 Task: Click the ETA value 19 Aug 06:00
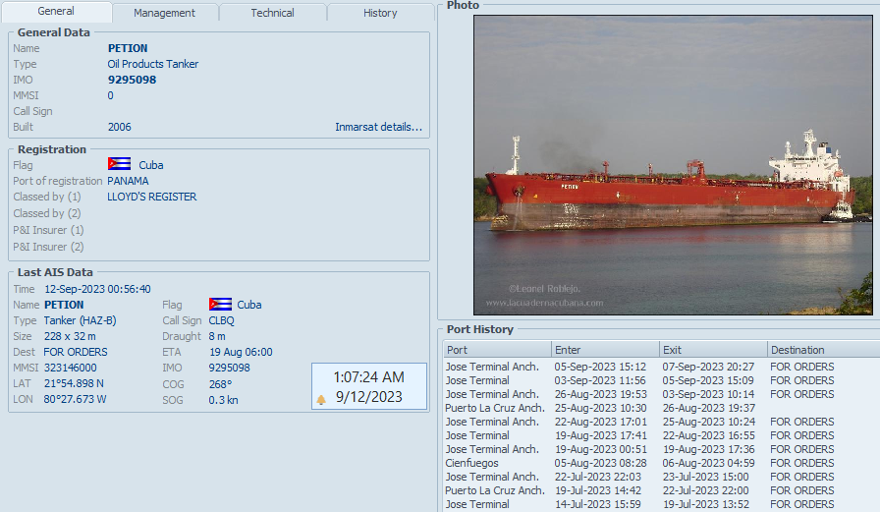point(241,352)
